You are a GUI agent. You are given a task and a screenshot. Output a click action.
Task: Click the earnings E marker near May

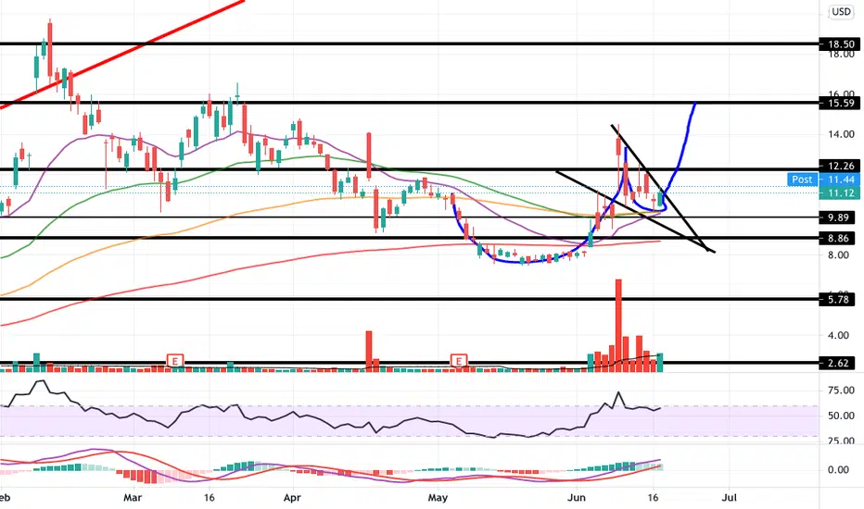click(459, 361)
